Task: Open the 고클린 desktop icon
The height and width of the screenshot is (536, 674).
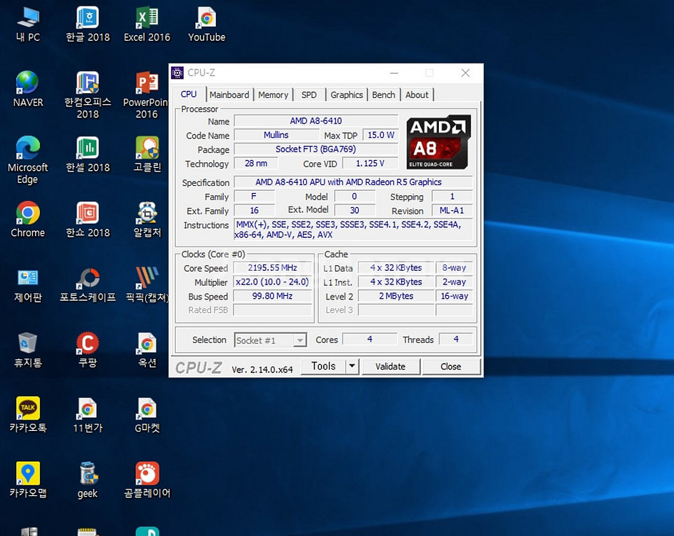Action: [147, 154]
